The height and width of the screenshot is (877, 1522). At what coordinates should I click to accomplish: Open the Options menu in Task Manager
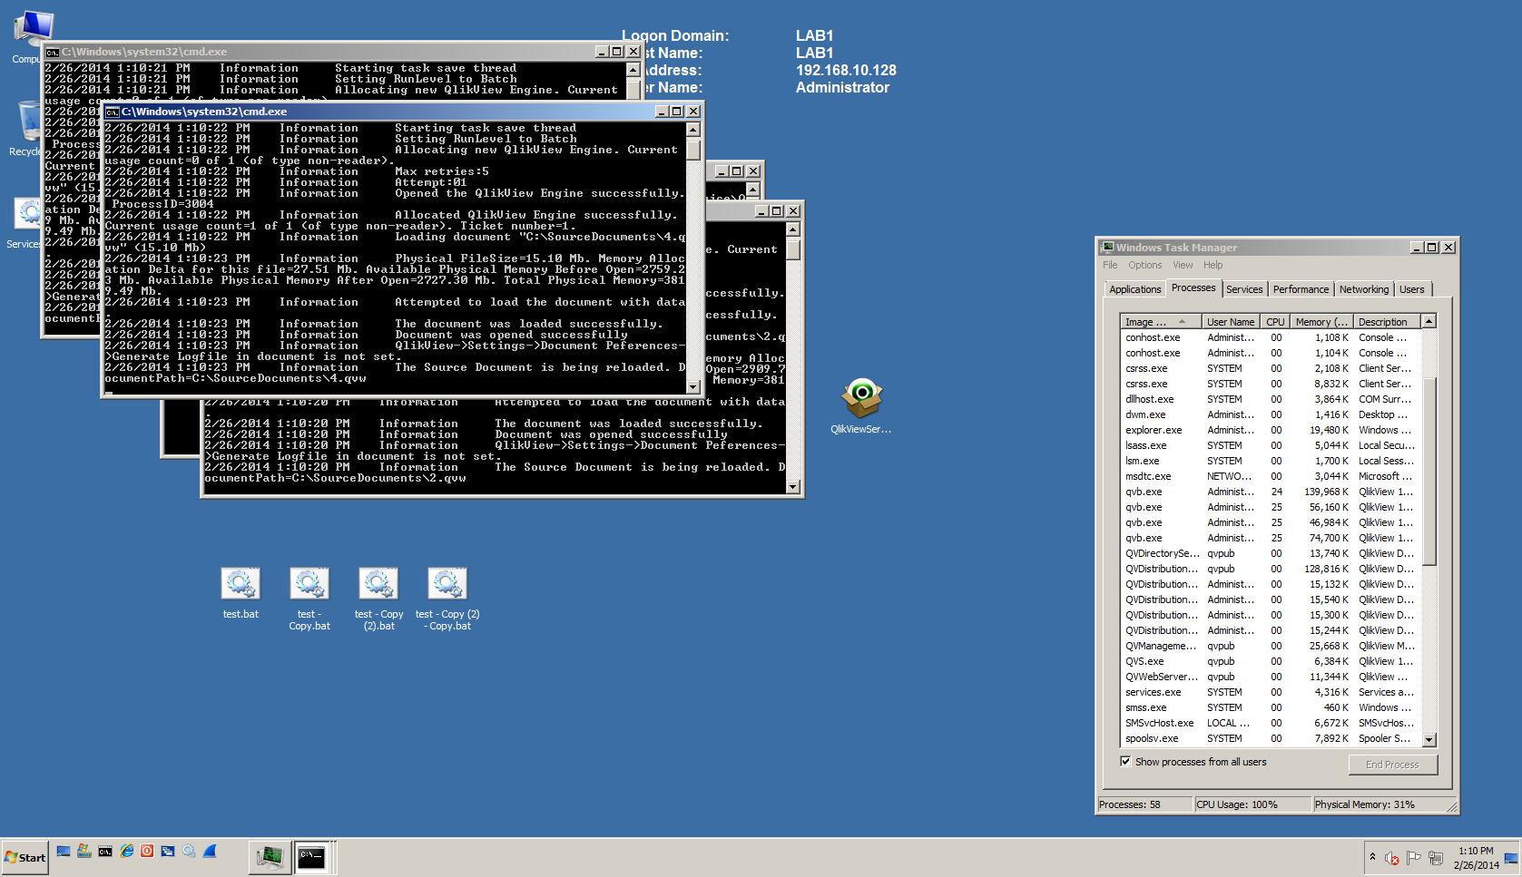pos(1144,265)
